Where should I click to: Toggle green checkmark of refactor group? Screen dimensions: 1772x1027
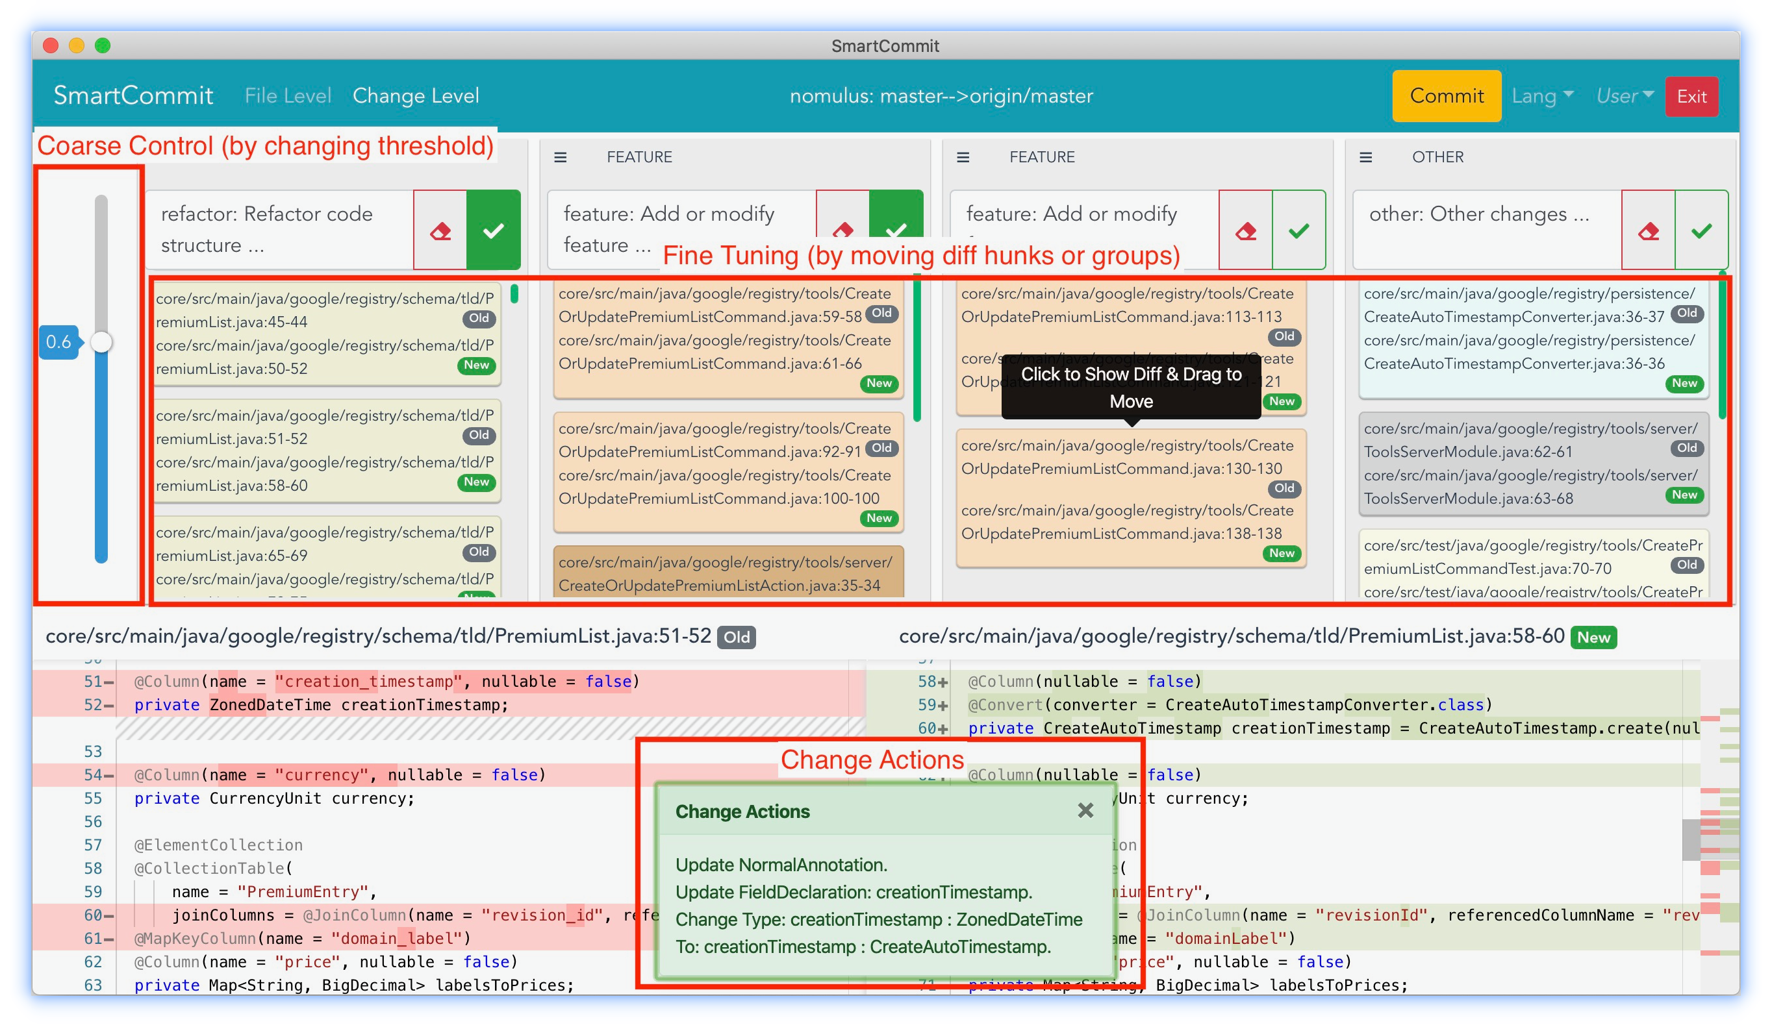point(494,230)
